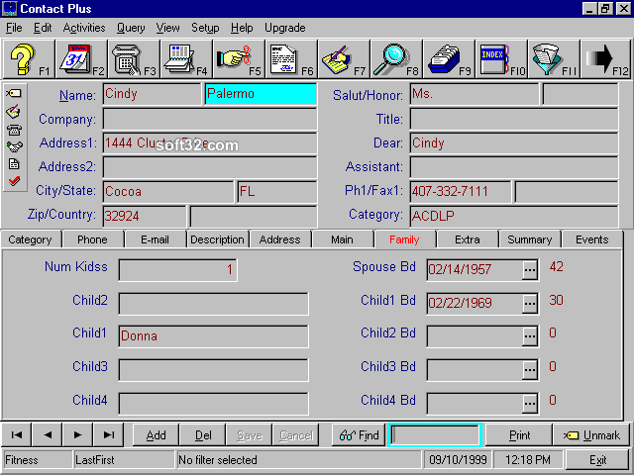
Task: Click the F5 pointing hand reminder icon
Action: [x=239, y=59]
